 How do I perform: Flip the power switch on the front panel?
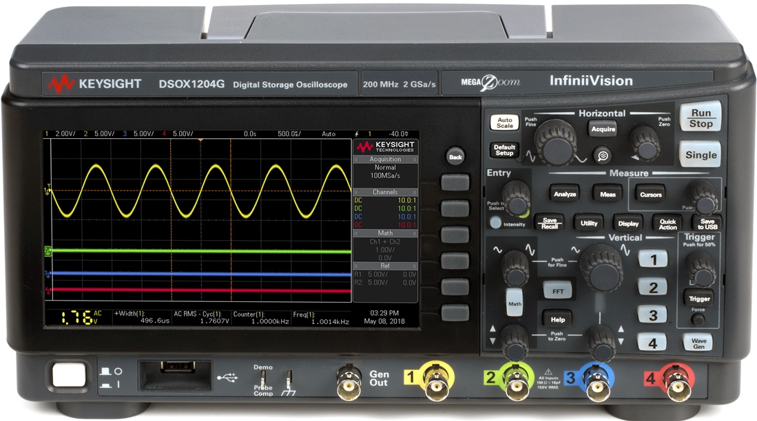[x=68, y=375]
